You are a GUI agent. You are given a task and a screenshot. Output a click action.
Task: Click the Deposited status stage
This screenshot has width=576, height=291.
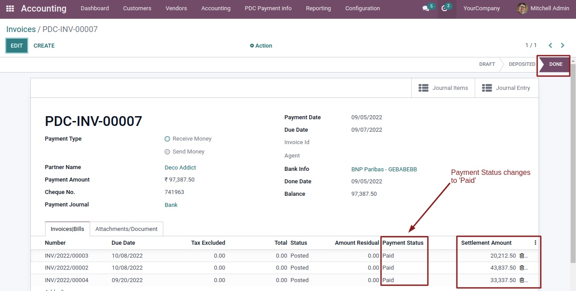point(522,64)
